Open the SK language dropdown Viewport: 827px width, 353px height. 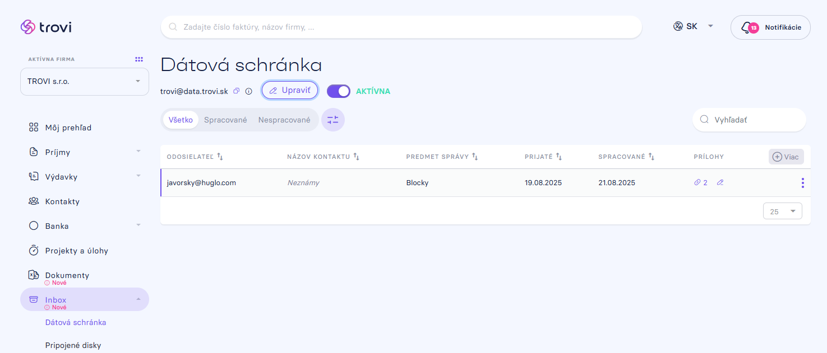pyautogui.click(x=694, y=26)
